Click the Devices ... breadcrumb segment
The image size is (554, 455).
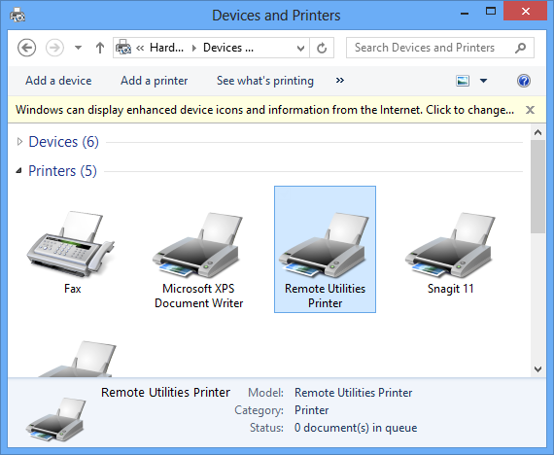(x=228, y=48)
